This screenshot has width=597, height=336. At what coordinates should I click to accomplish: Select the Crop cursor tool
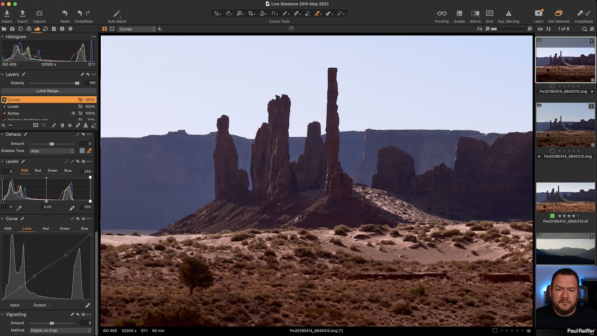pyautogui.click(x=251, y=14)
